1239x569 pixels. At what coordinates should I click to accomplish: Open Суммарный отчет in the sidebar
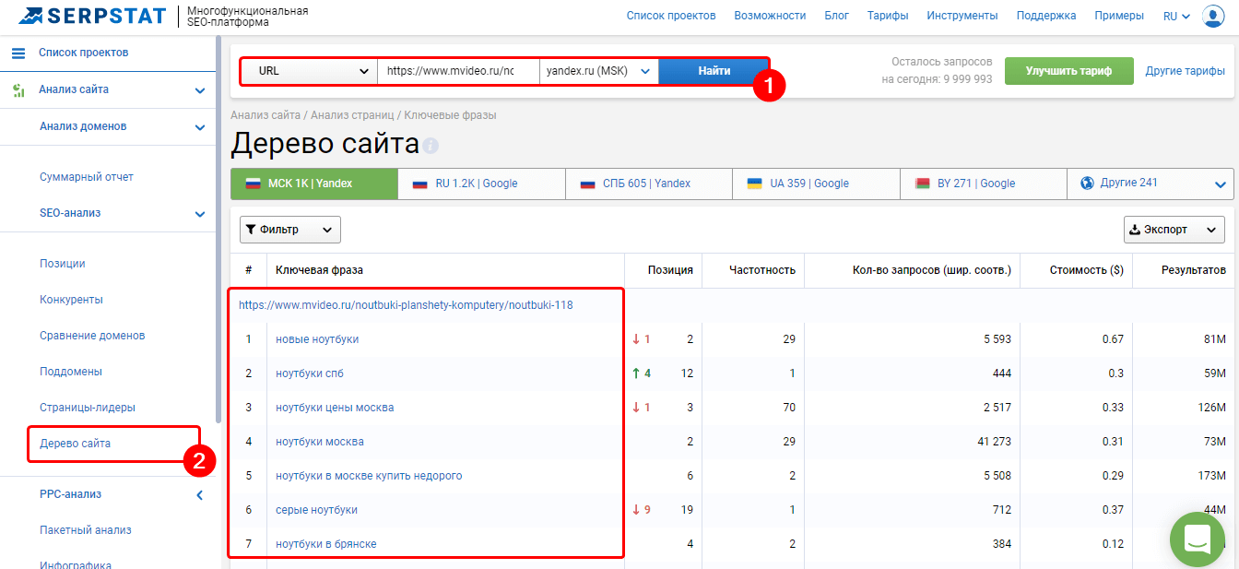(x=87, y=177)
